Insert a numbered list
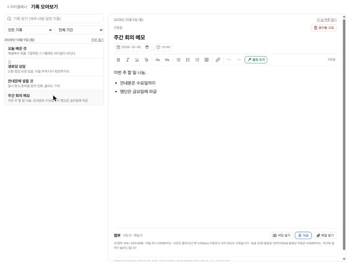349x264 pixels. point(188,59)
